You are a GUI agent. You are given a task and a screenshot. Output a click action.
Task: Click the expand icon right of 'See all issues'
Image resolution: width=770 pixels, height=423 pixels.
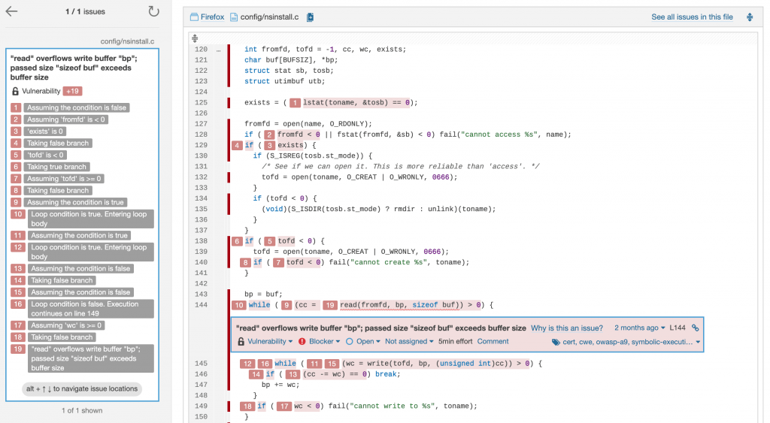pyautogui.click(x=749, y=17)
